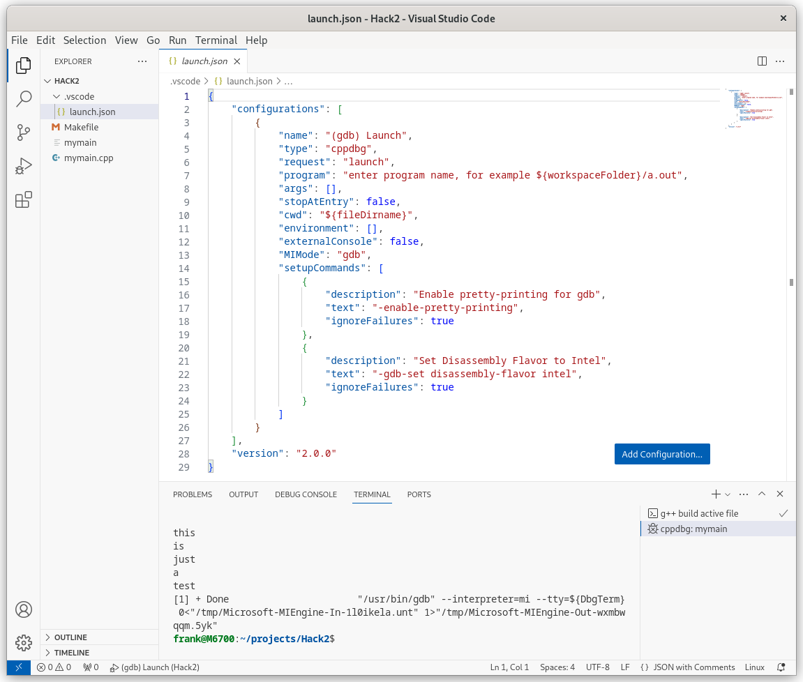Select the g++ build active file terminal
Screen dimensions: 803x682
click(x=718, y=513)
